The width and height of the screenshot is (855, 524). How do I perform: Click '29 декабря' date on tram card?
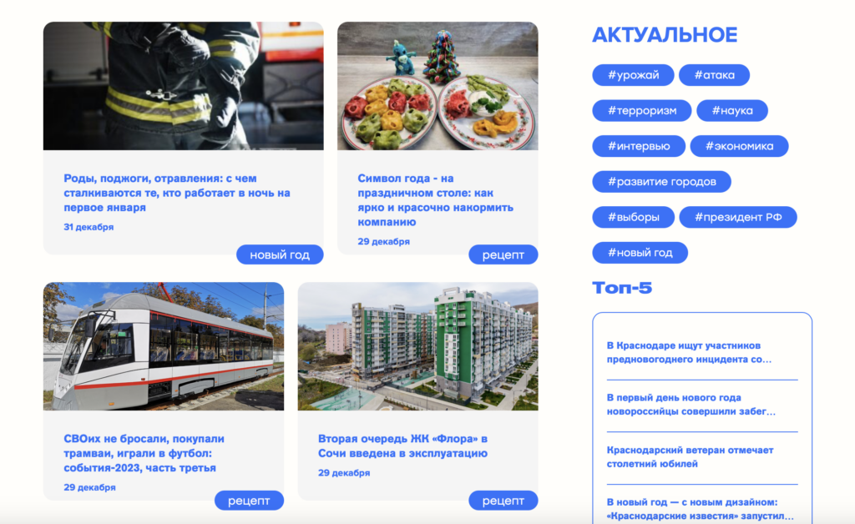pos(89,487)
